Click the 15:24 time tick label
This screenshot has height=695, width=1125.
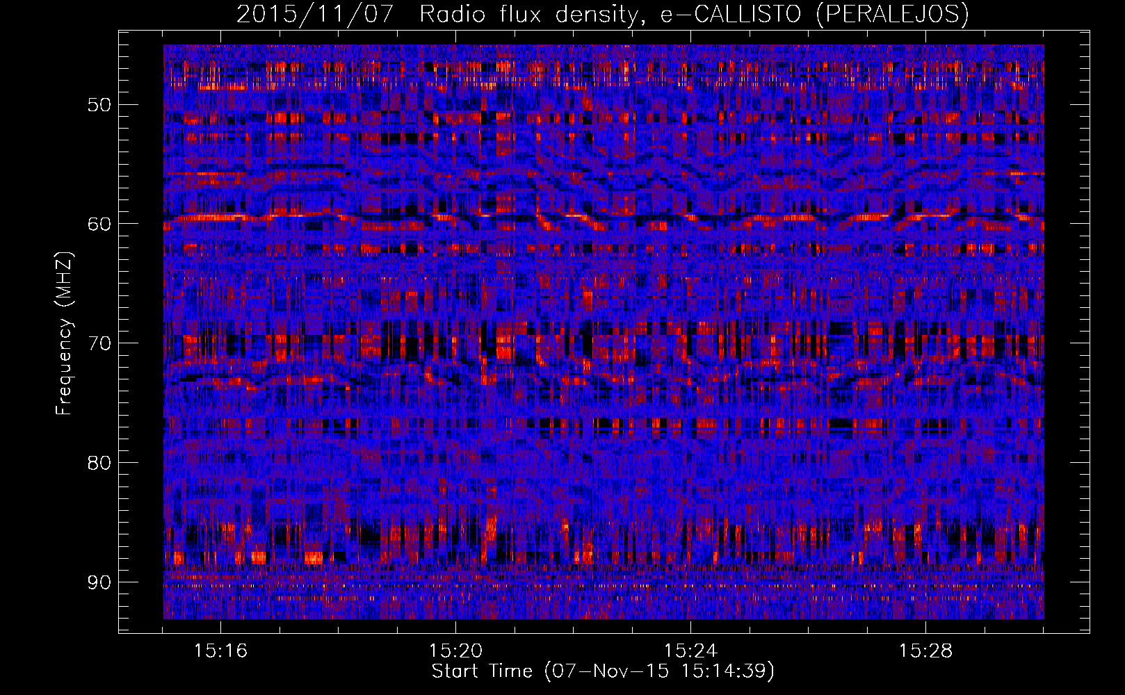point(690,651)
